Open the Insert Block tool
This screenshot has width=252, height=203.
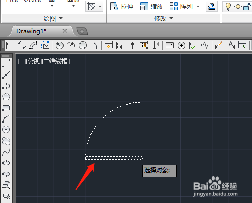6,185
